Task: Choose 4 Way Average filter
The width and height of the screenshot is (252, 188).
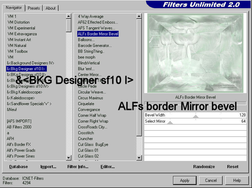Action: [x=91, y=16]
